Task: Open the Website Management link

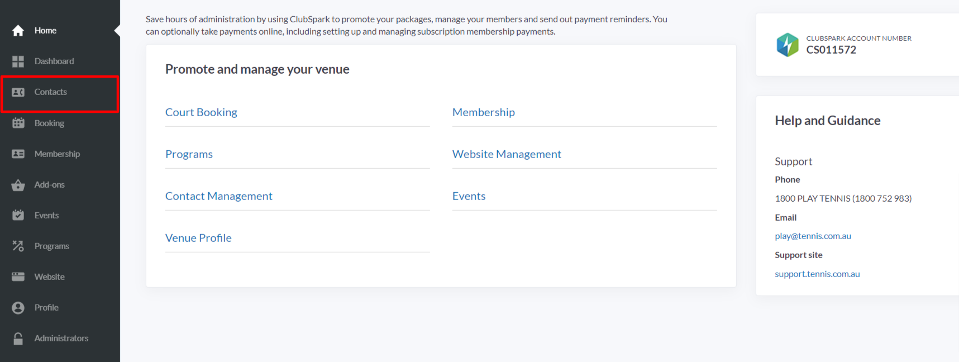Action: [x=507, y=154]
